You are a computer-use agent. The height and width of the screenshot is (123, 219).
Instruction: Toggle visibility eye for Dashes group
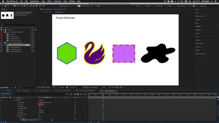[1, 116]
